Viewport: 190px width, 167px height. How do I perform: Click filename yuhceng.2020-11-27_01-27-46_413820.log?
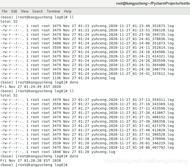coord(132,130)
